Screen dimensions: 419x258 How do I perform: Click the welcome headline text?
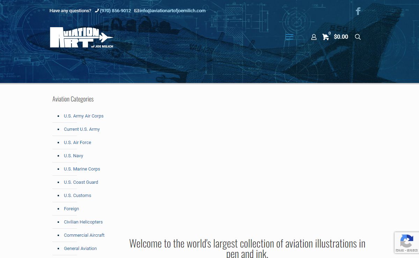[247, 248]
